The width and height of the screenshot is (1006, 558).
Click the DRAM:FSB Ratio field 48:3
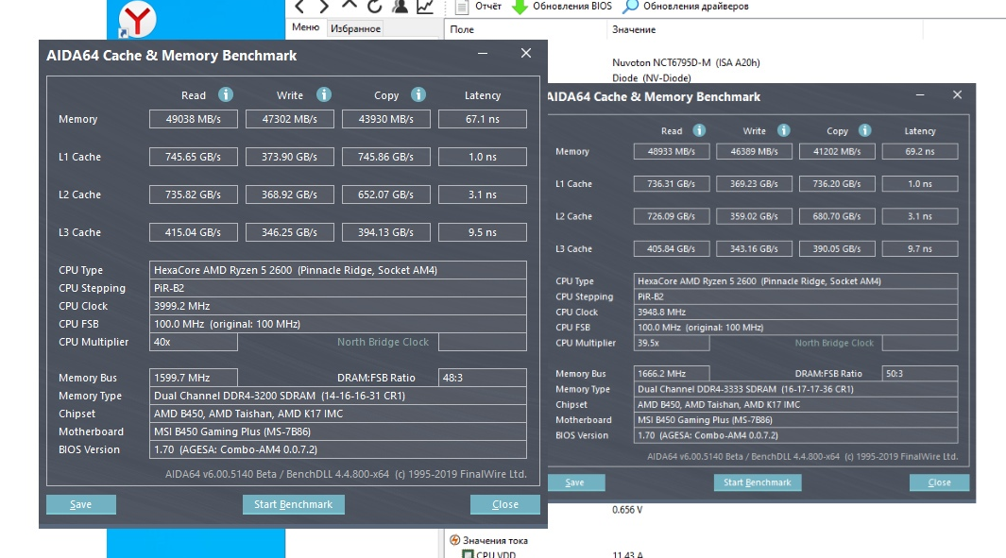(x=483, y=378)
